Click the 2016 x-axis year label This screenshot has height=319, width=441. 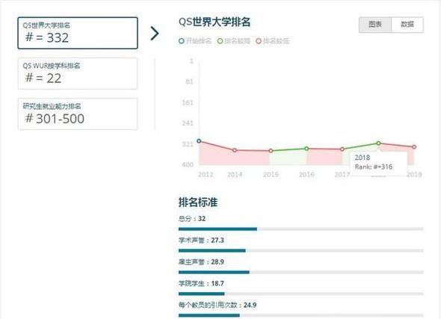point(306,175)
